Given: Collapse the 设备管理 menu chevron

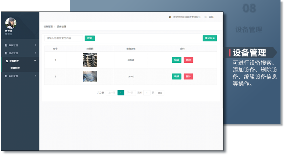Looking at the screenshot, I should point(35,61).
